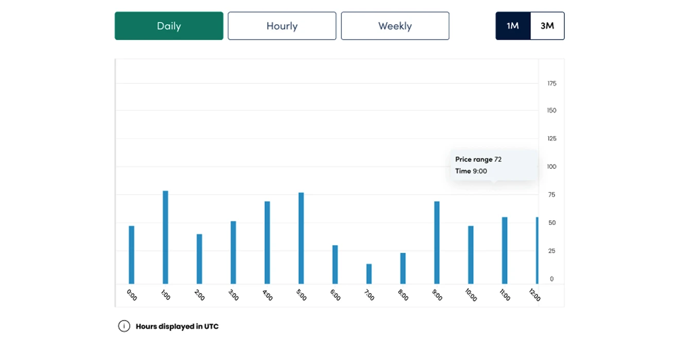The width and height of the screenshot is (692, 346).
Task: Select the 3M range toggle
Action: [x=547, y=26]
